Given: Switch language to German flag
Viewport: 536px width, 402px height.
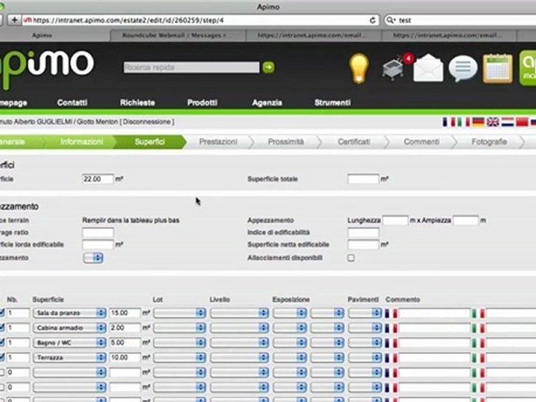Looking at the screenshot, I should click(478, 122).
